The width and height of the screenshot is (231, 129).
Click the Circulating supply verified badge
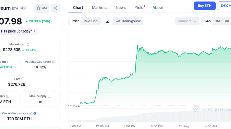pyautogui.click(x=35, y=113)
